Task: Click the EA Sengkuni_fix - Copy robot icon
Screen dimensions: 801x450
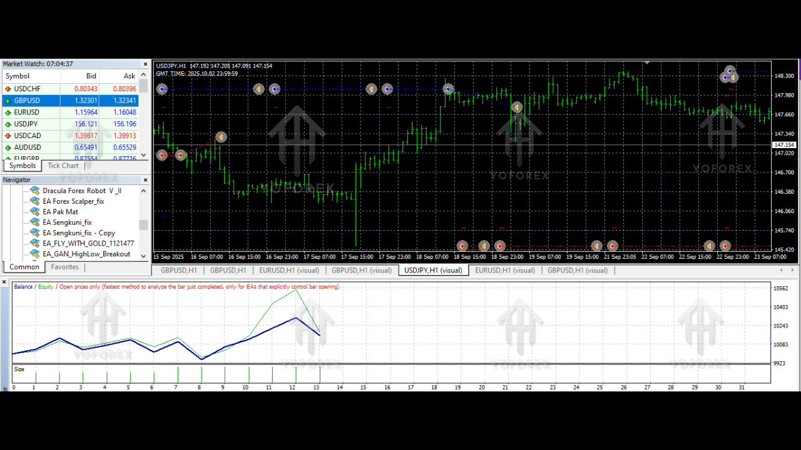Action: click(x=34, y=232)
